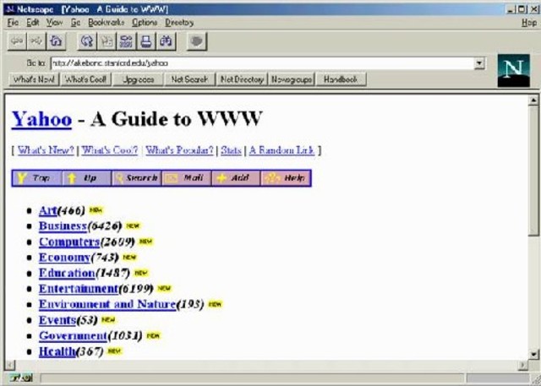
Task: Go to the Home toolbar icon
Action: pos(56,41)
